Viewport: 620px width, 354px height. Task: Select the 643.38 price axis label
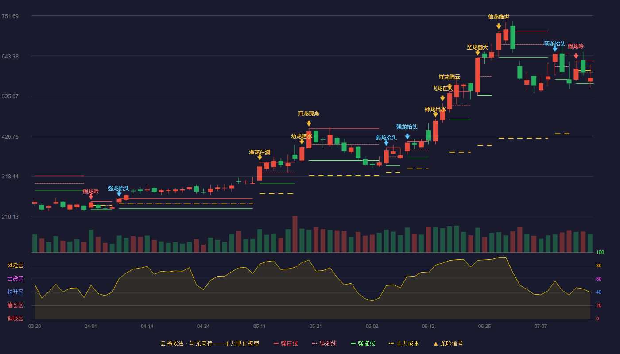(x=10, y=56)
